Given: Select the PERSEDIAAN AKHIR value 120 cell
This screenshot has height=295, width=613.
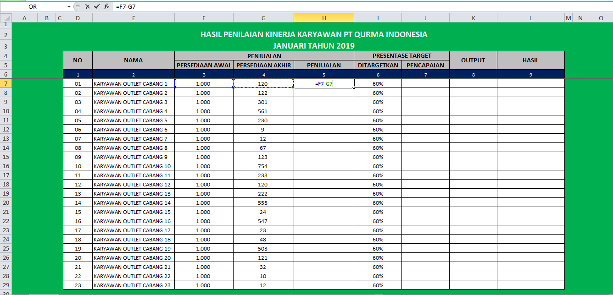Looking at the screenshot, I should click(x=263, y=83).
